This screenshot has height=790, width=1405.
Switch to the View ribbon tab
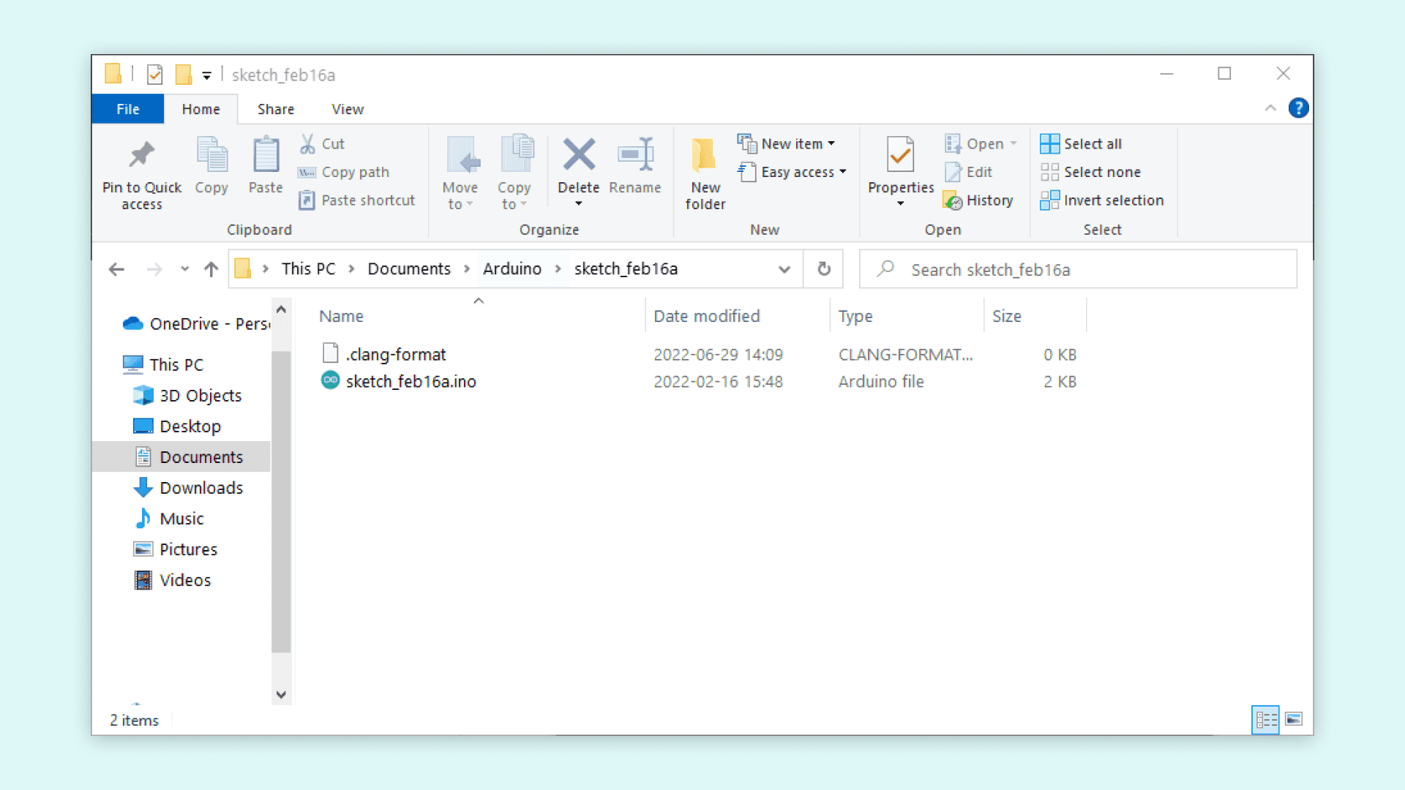point(347,109)
